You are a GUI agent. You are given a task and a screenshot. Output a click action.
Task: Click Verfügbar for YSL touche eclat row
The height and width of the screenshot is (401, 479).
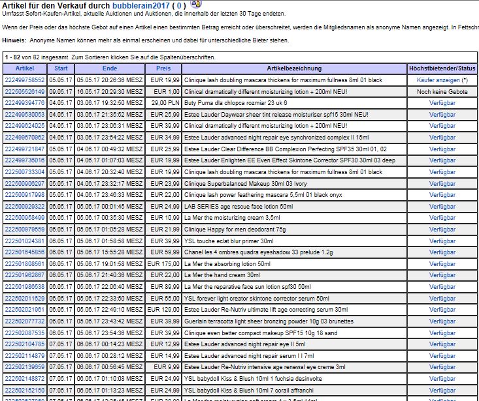click(x=442, y=241)
